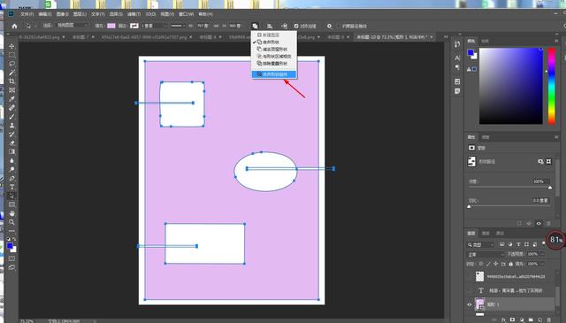The width and height of the screenshot is (566, 323).
Task: Toggle Quick Mask mode in toolbar
Action: click(x=11, y=258)
